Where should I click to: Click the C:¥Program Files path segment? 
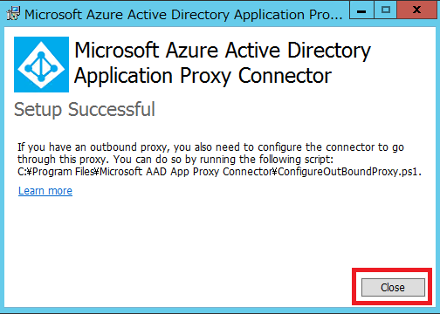click(x=56, y=172)
